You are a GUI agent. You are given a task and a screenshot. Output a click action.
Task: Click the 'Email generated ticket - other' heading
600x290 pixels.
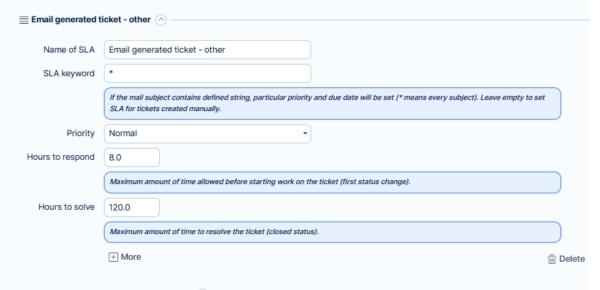coord(91,20)
